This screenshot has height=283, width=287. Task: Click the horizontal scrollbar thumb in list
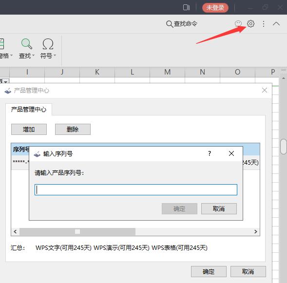77,231
